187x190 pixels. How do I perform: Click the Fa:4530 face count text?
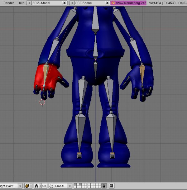pos(170,3)
